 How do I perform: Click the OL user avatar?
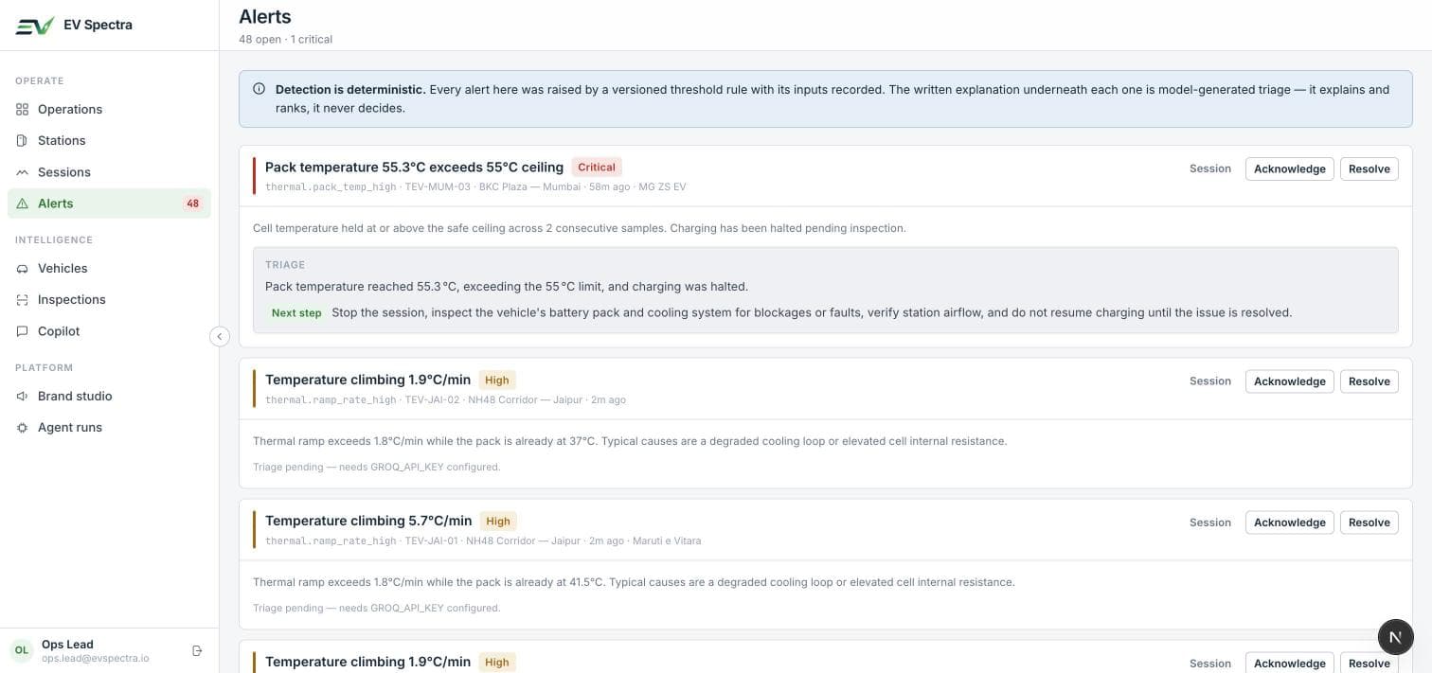pyautogui.click(x=21, y=650)
